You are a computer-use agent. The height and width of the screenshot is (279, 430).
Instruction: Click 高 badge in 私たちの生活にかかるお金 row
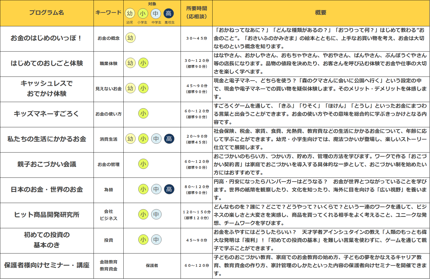tap(169, 139)
